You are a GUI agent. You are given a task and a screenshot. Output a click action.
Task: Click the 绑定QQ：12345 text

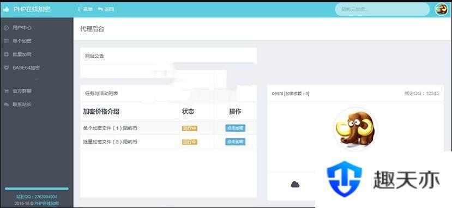421,94
